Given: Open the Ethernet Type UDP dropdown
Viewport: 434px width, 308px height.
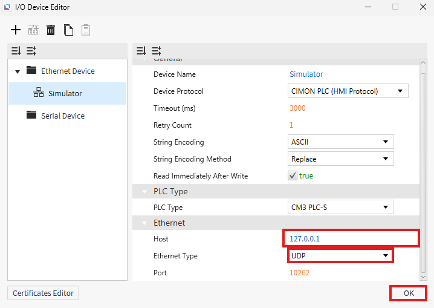Looking at the screenshot, I should pyautogui.click(x=339, y=256).
